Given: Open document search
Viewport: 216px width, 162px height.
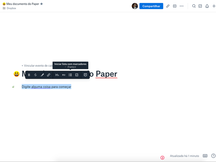Looking at the screenshot, I should (x=194, y=6).
